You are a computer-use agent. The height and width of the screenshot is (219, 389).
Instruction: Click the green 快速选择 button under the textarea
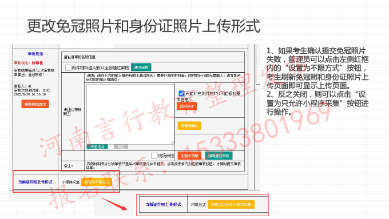click(x=97, y=146)
